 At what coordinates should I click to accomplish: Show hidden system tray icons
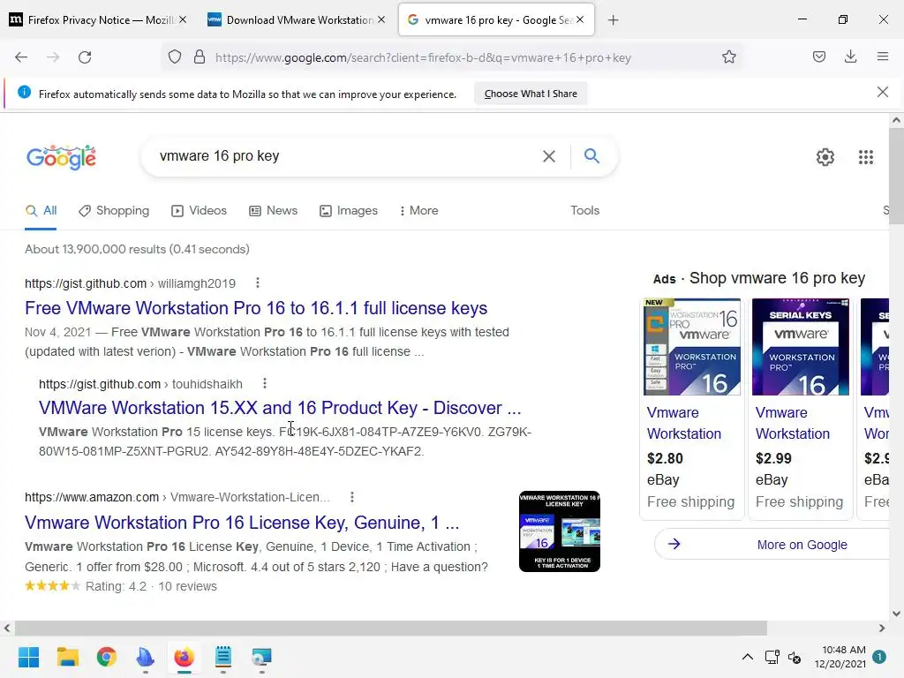[747, 657]
